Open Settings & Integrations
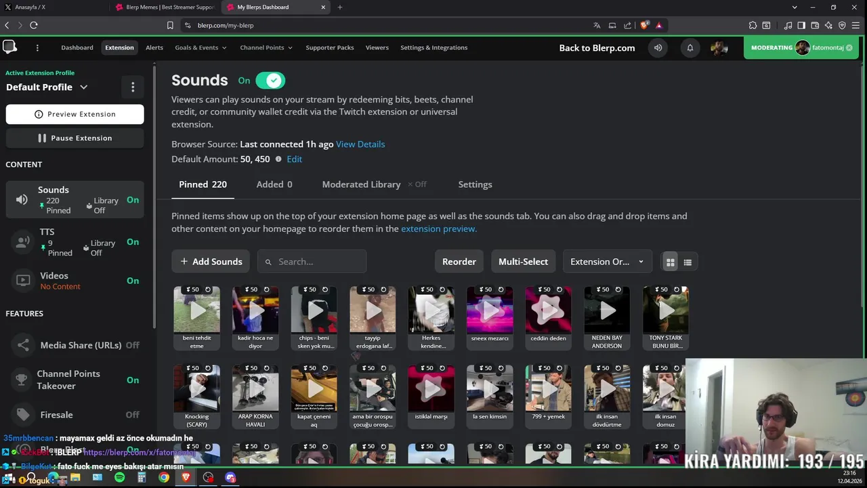The width and height of the screenshot is (867, 488). (434, 47)
